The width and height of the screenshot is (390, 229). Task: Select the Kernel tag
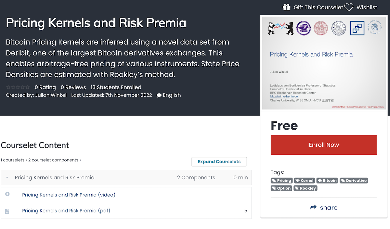[x=305, y=181]
